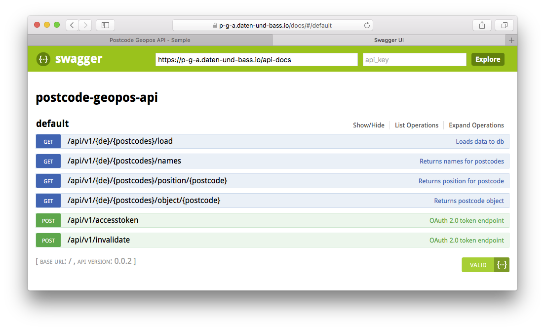
Task: Click the swagger logo icon
Action: [43, 59]
